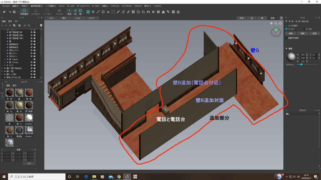Expand the 壁G (1F窓) tree node
The image size is (321, 180).
(x=2, y=74)
